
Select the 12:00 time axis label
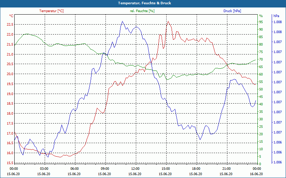(135, 169)
